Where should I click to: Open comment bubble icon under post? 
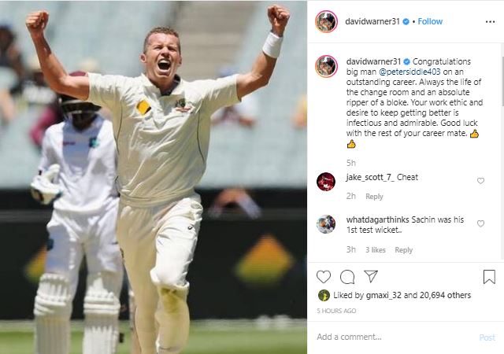pos(347,277)
